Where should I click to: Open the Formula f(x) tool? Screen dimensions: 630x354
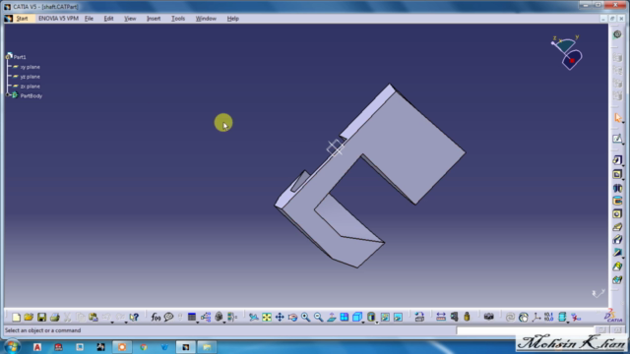(156, 317)
